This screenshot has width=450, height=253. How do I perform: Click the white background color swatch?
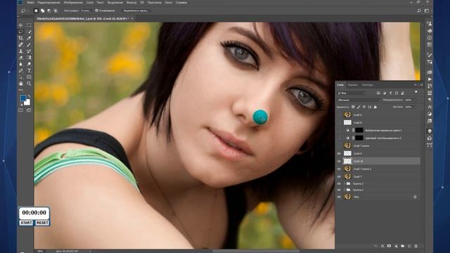(27, 103)
